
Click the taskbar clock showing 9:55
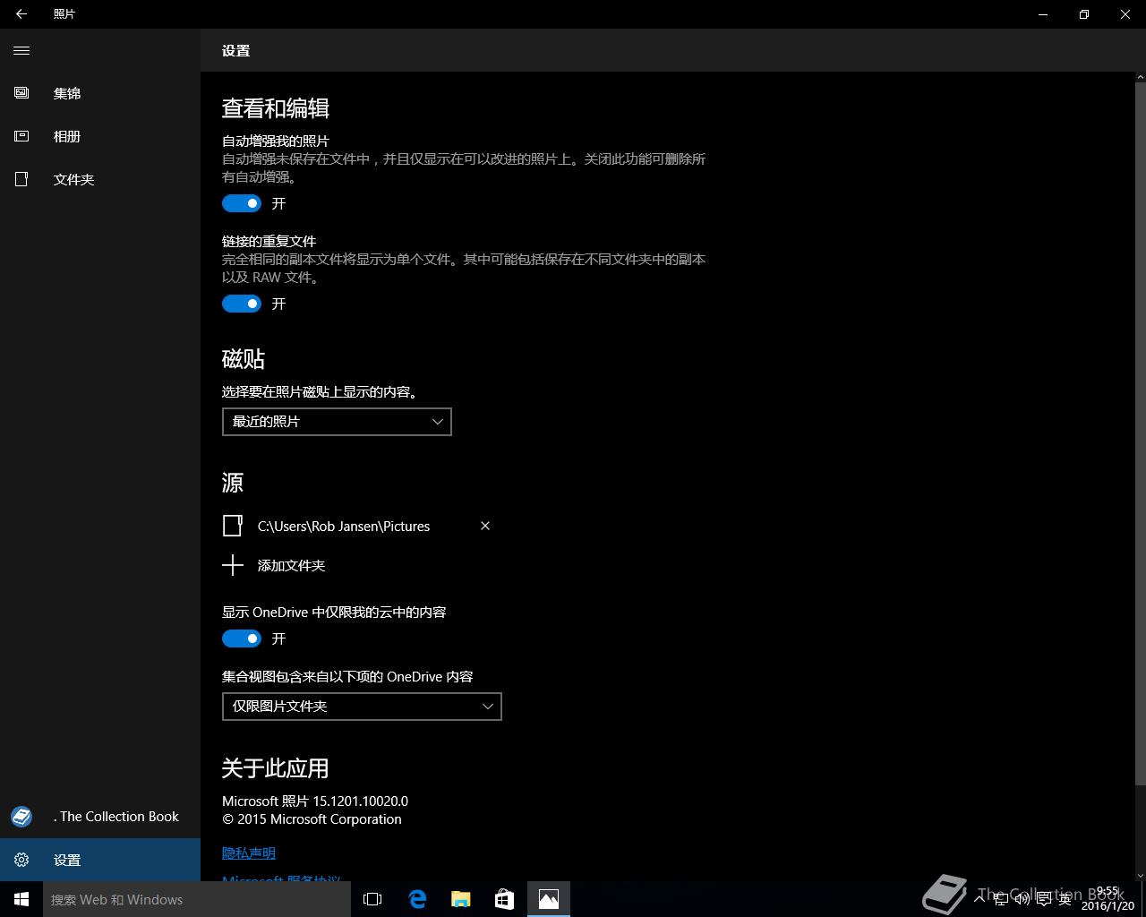coord(1108,899)
